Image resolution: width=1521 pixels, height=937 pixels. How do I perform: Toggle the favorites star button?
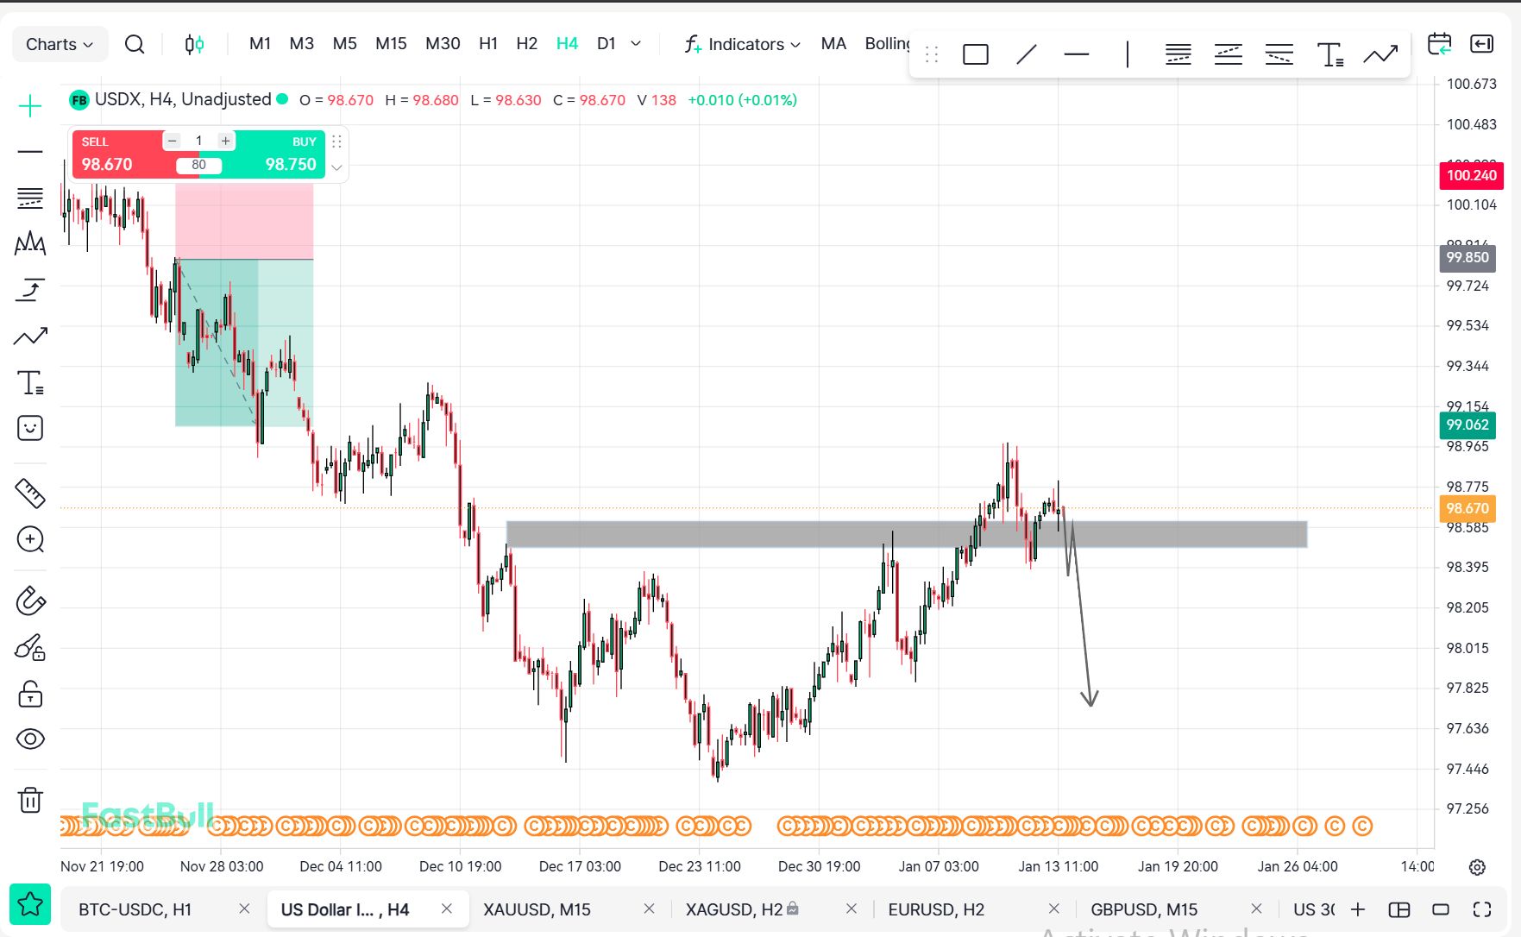(30, 904)
